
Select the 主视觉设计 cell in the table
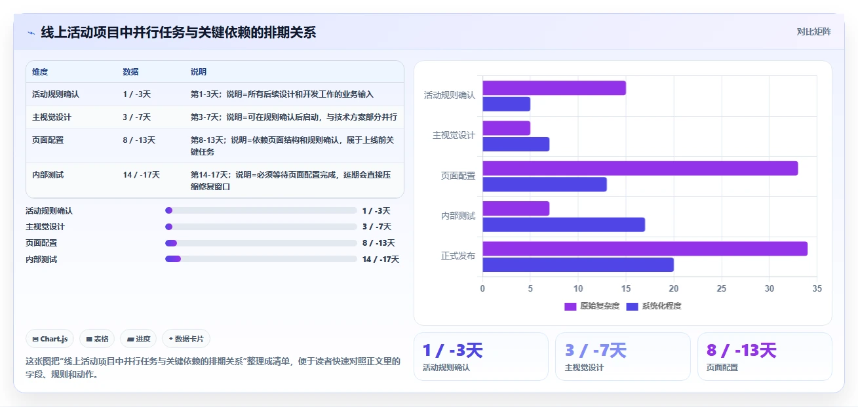tap(52, 117)
